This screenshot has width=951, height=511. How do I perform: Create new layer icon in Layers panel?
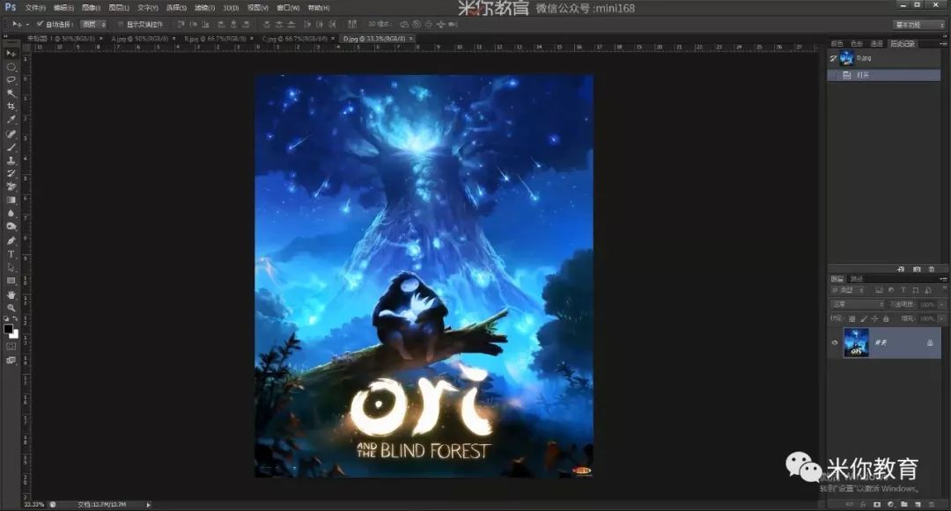[x=918, y=504]
